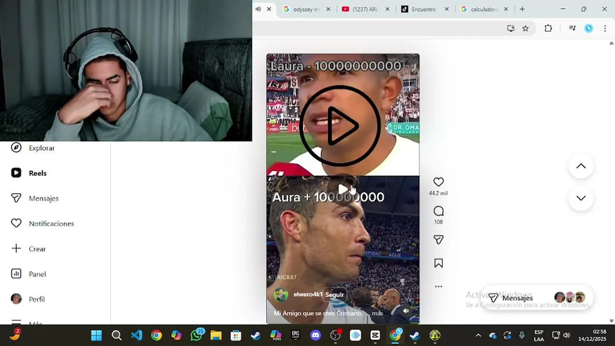Viewport: 615px width, 346px height.
Task: Open the Microsoft Store taskbar icon
Action: [x=235, y=335]
